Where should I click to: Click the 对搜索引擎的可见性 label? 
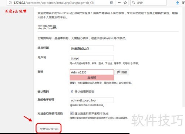click(x=50, y=113)
